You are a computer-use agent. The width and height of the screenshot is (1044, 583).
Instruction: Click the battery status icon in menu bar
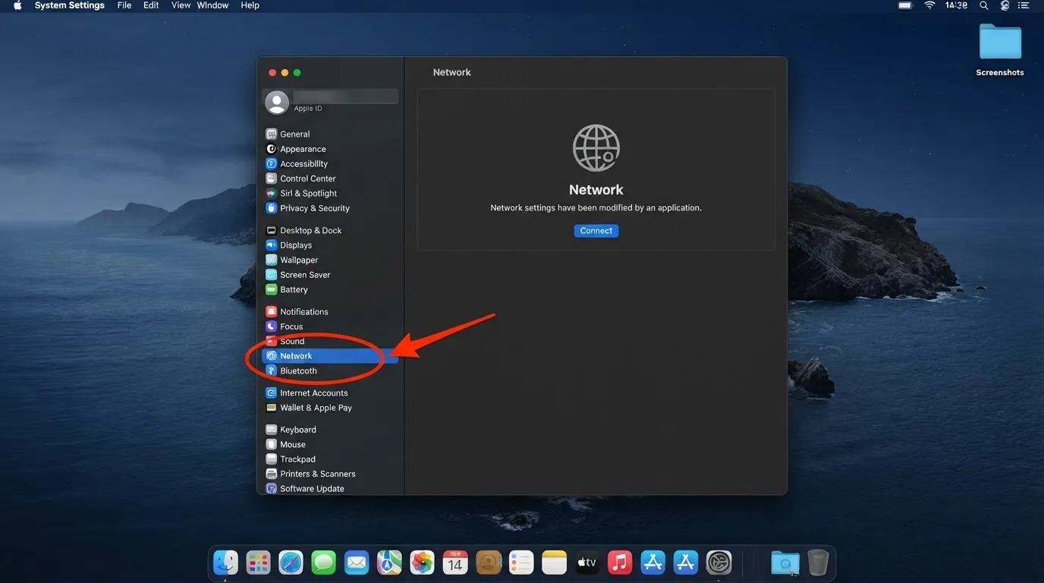(x=905, y=5)
